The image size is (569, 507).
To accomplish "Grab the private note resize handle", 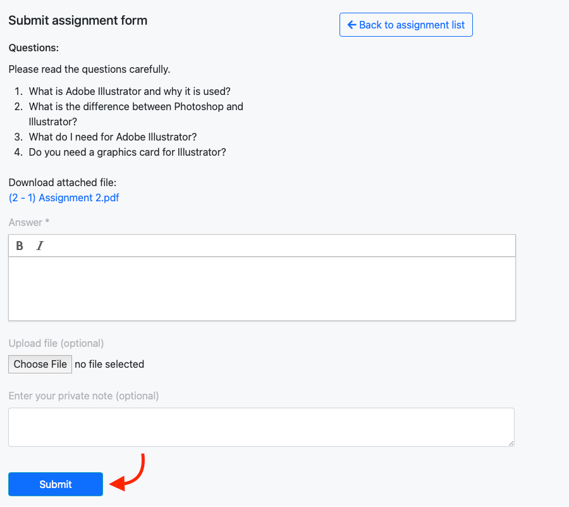I will (x=510, y=442).
